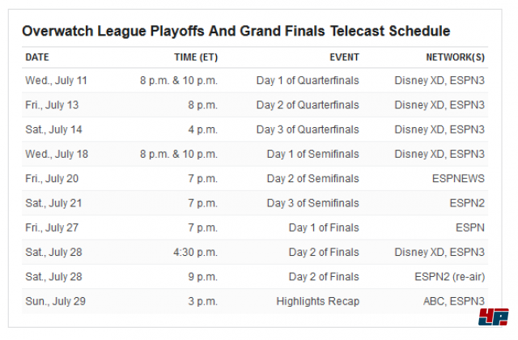
Task: Select the TIME (ET) column header
Action: click(196, 57)
